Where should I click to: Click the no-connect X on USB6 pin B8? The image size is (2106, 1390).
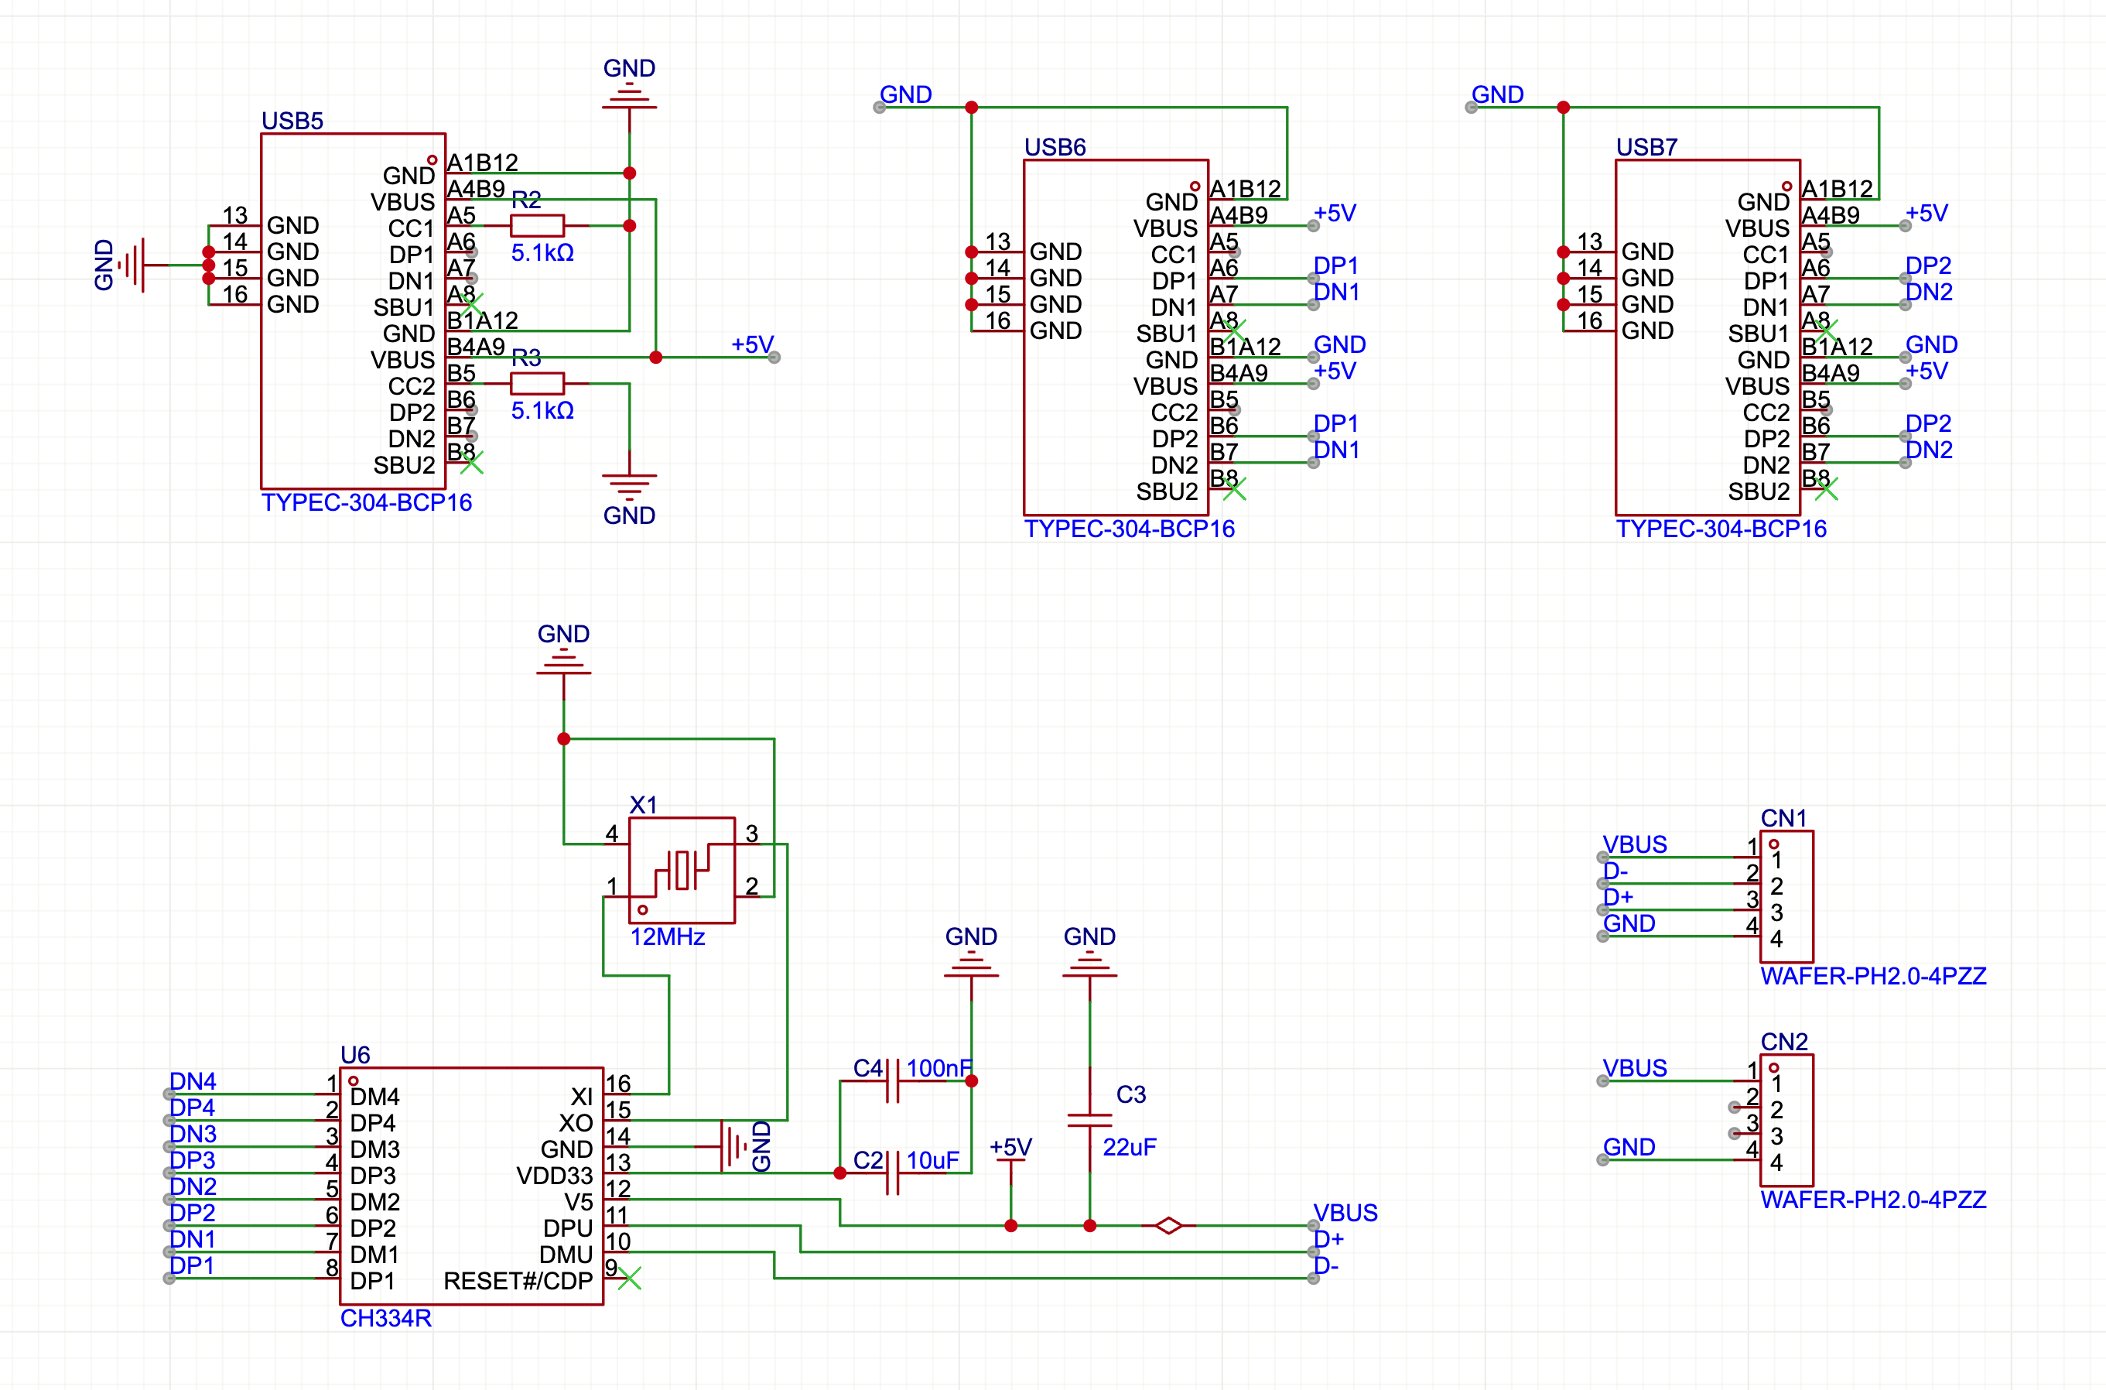click(1234, 488)
